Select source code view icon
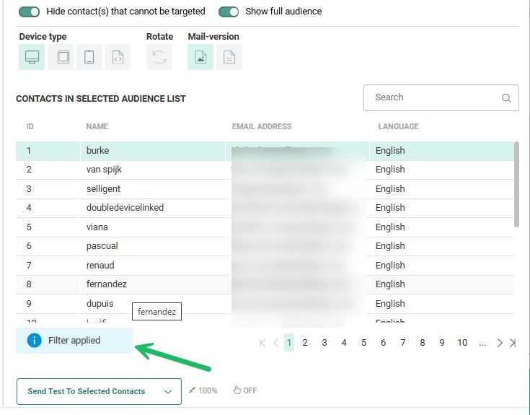This screenshot has height=415, width=530. click(118, 57)
